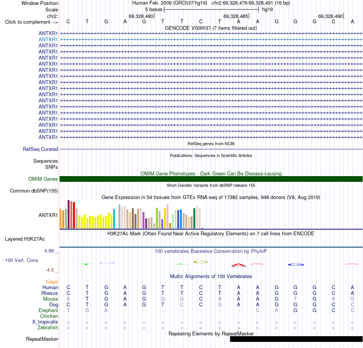This screenshot has height=348, width=363.
Task: Click the 69,328,490 ruler coordinate
Action: point(331,16)
